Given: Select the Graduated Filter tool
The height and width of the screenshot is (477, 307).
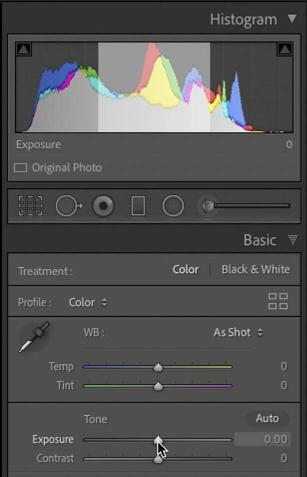Looking at the screenshot, I should [138, 206].
